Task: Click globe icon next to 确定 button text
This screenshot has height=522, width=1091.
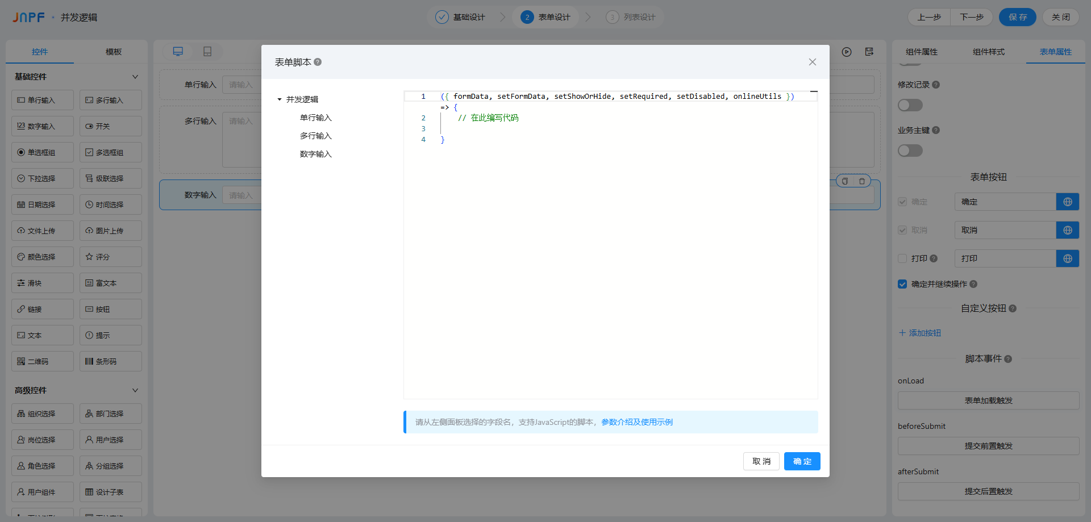Action: [1068, 202]
